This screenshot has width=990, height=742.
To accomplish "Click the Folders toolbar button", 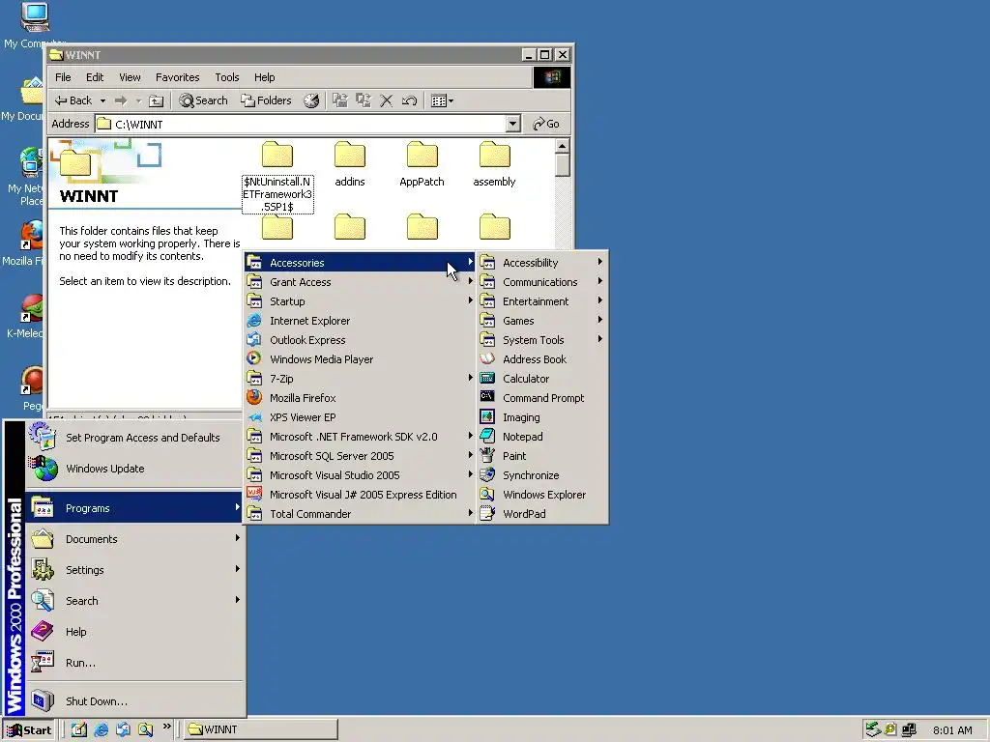I will pos(266,100).
